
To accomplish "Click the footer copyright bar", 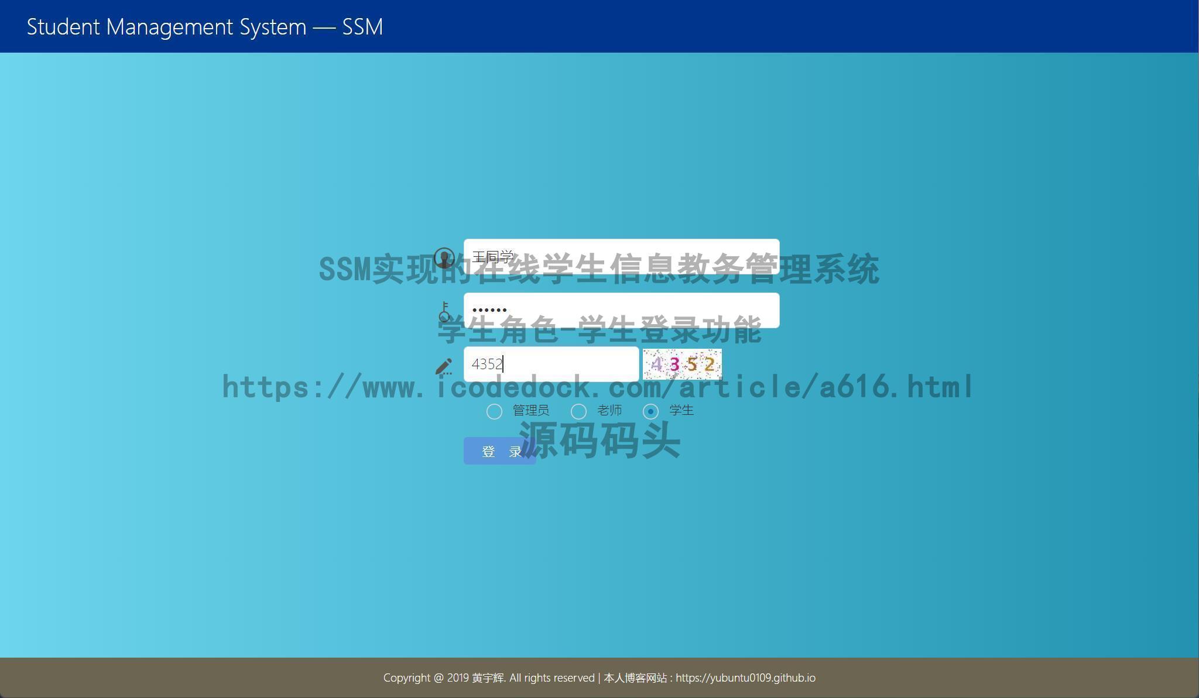I will coord(599,678).
